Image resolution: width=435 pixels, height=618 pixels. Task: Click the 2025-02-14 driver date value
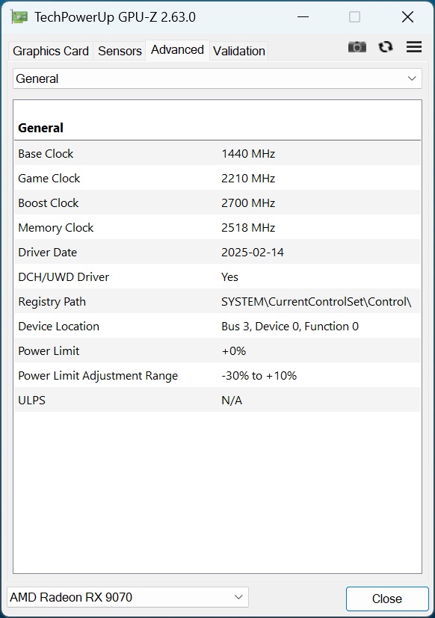[253, 253]
